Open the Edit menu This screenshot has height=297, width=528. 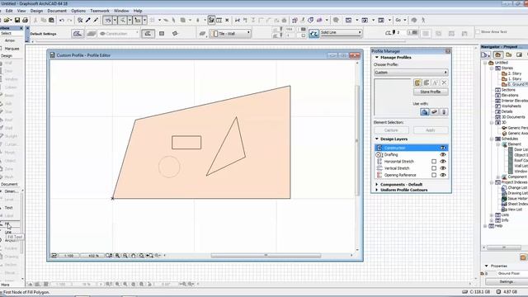tap(9, 11)
